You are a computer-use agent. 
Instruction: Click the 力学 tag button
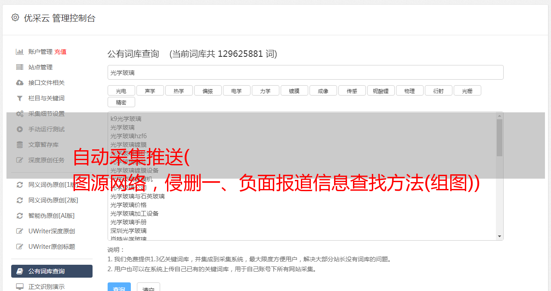click(265, 90)
